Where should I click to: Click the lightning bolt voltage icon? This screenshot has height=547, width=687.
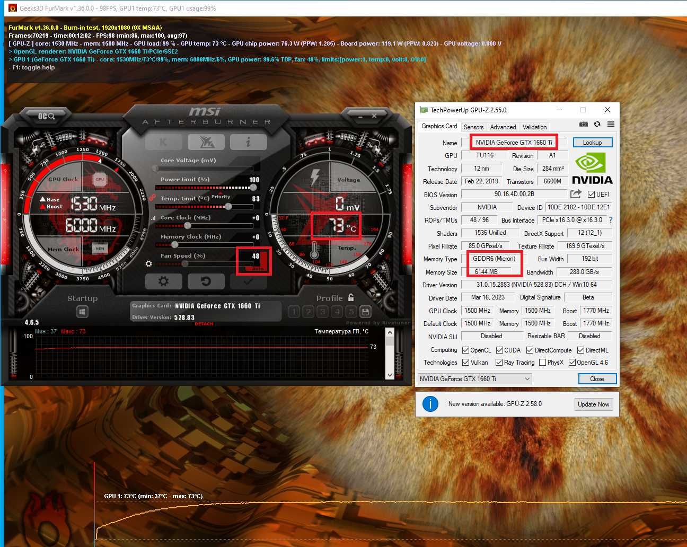coord(315,178)
